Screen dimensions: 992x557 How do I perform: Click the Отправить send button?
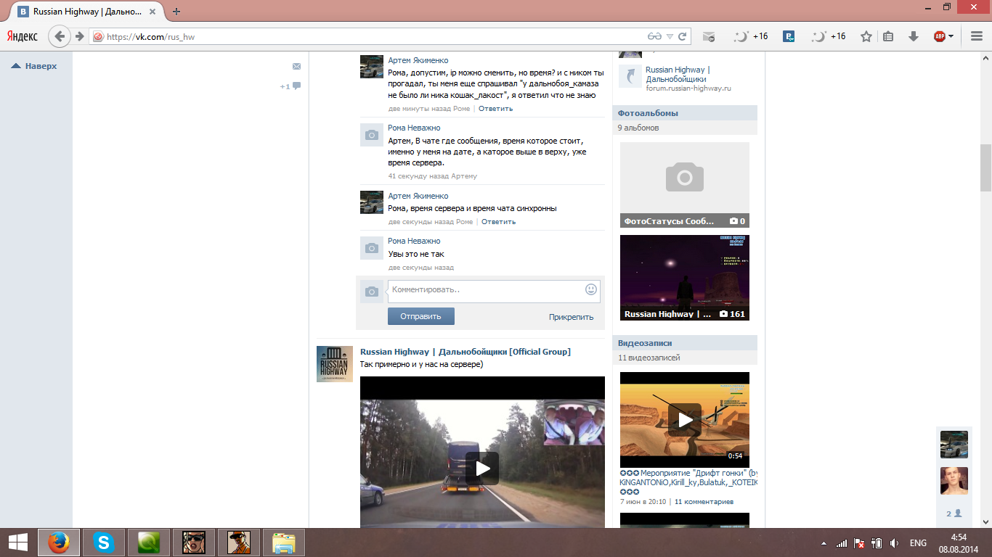click(x=421, y=316)
